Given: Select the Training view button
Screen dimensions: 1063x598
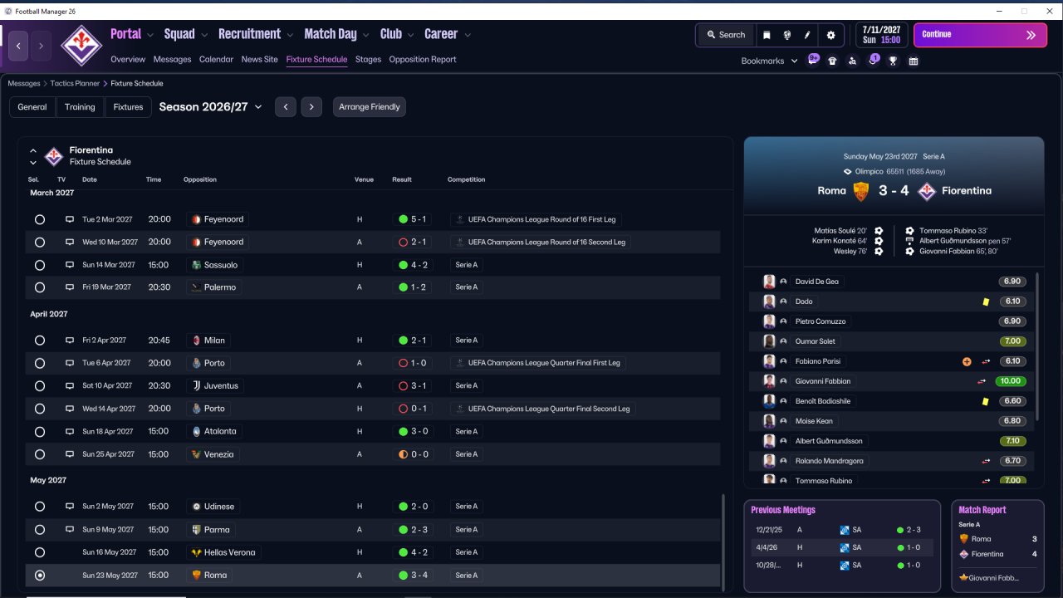Looking at the screenshot, I should (80, 107).
